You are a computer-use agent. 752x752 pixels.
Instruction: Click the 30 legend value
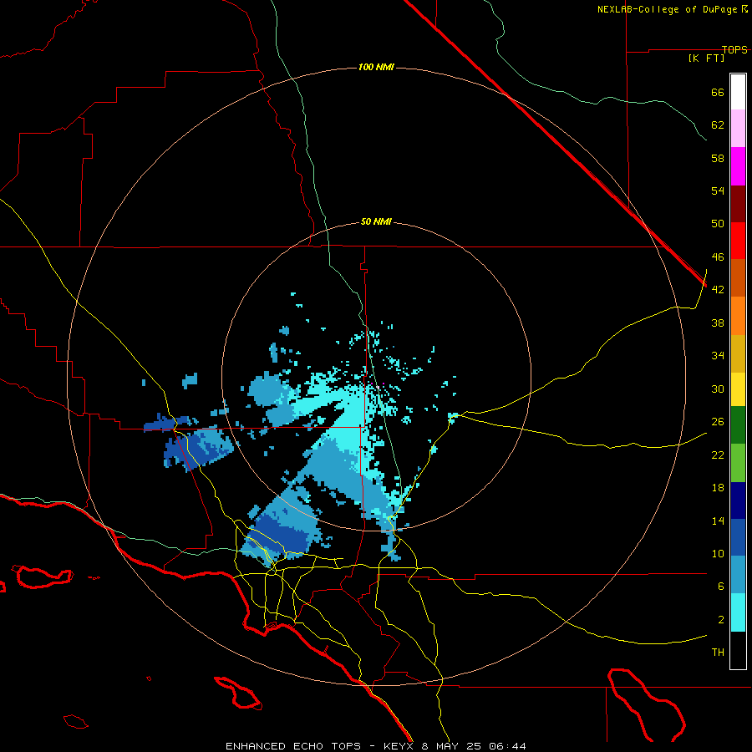718,389
